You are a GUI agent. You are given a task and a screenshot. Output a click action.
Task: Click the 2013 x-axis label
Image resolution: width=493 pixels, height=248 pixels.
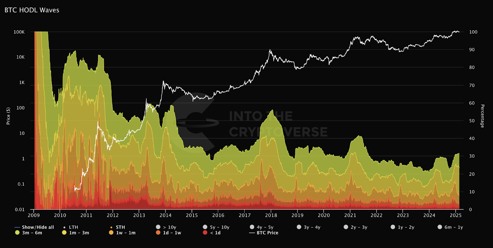pos(139,215)
